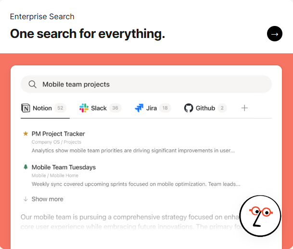The height and width of the screenshot is (249, 293).
Task: Select the Github results tab
Action: tap(205, 108)
